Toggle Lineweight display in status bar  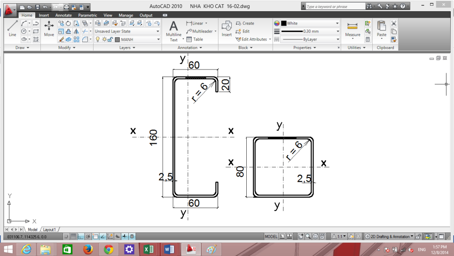coord(125,237)
